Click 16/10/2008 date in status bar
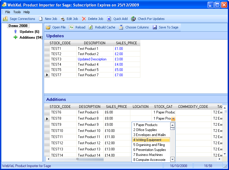 [179, 166]
